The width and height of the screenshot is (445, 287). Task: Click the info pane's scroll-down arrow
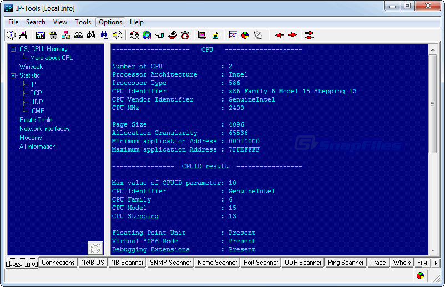click(x=432, y=251)
